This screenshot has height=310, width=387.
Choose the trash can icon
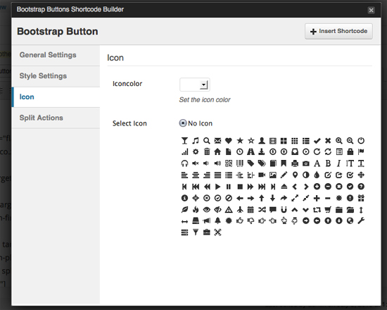click(x=207, y=151)
